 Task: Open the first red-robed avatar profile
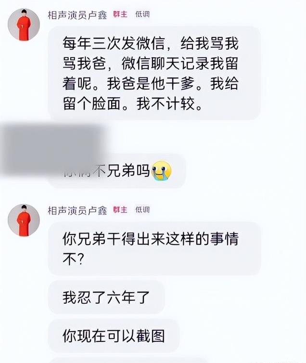[x=24, y=24]
